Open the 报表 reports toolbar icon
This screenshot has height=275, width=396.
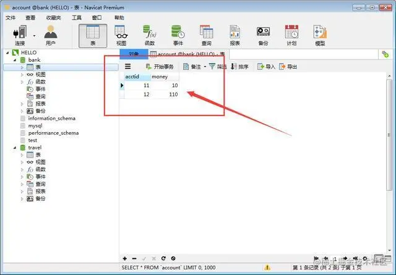(235, 36)
